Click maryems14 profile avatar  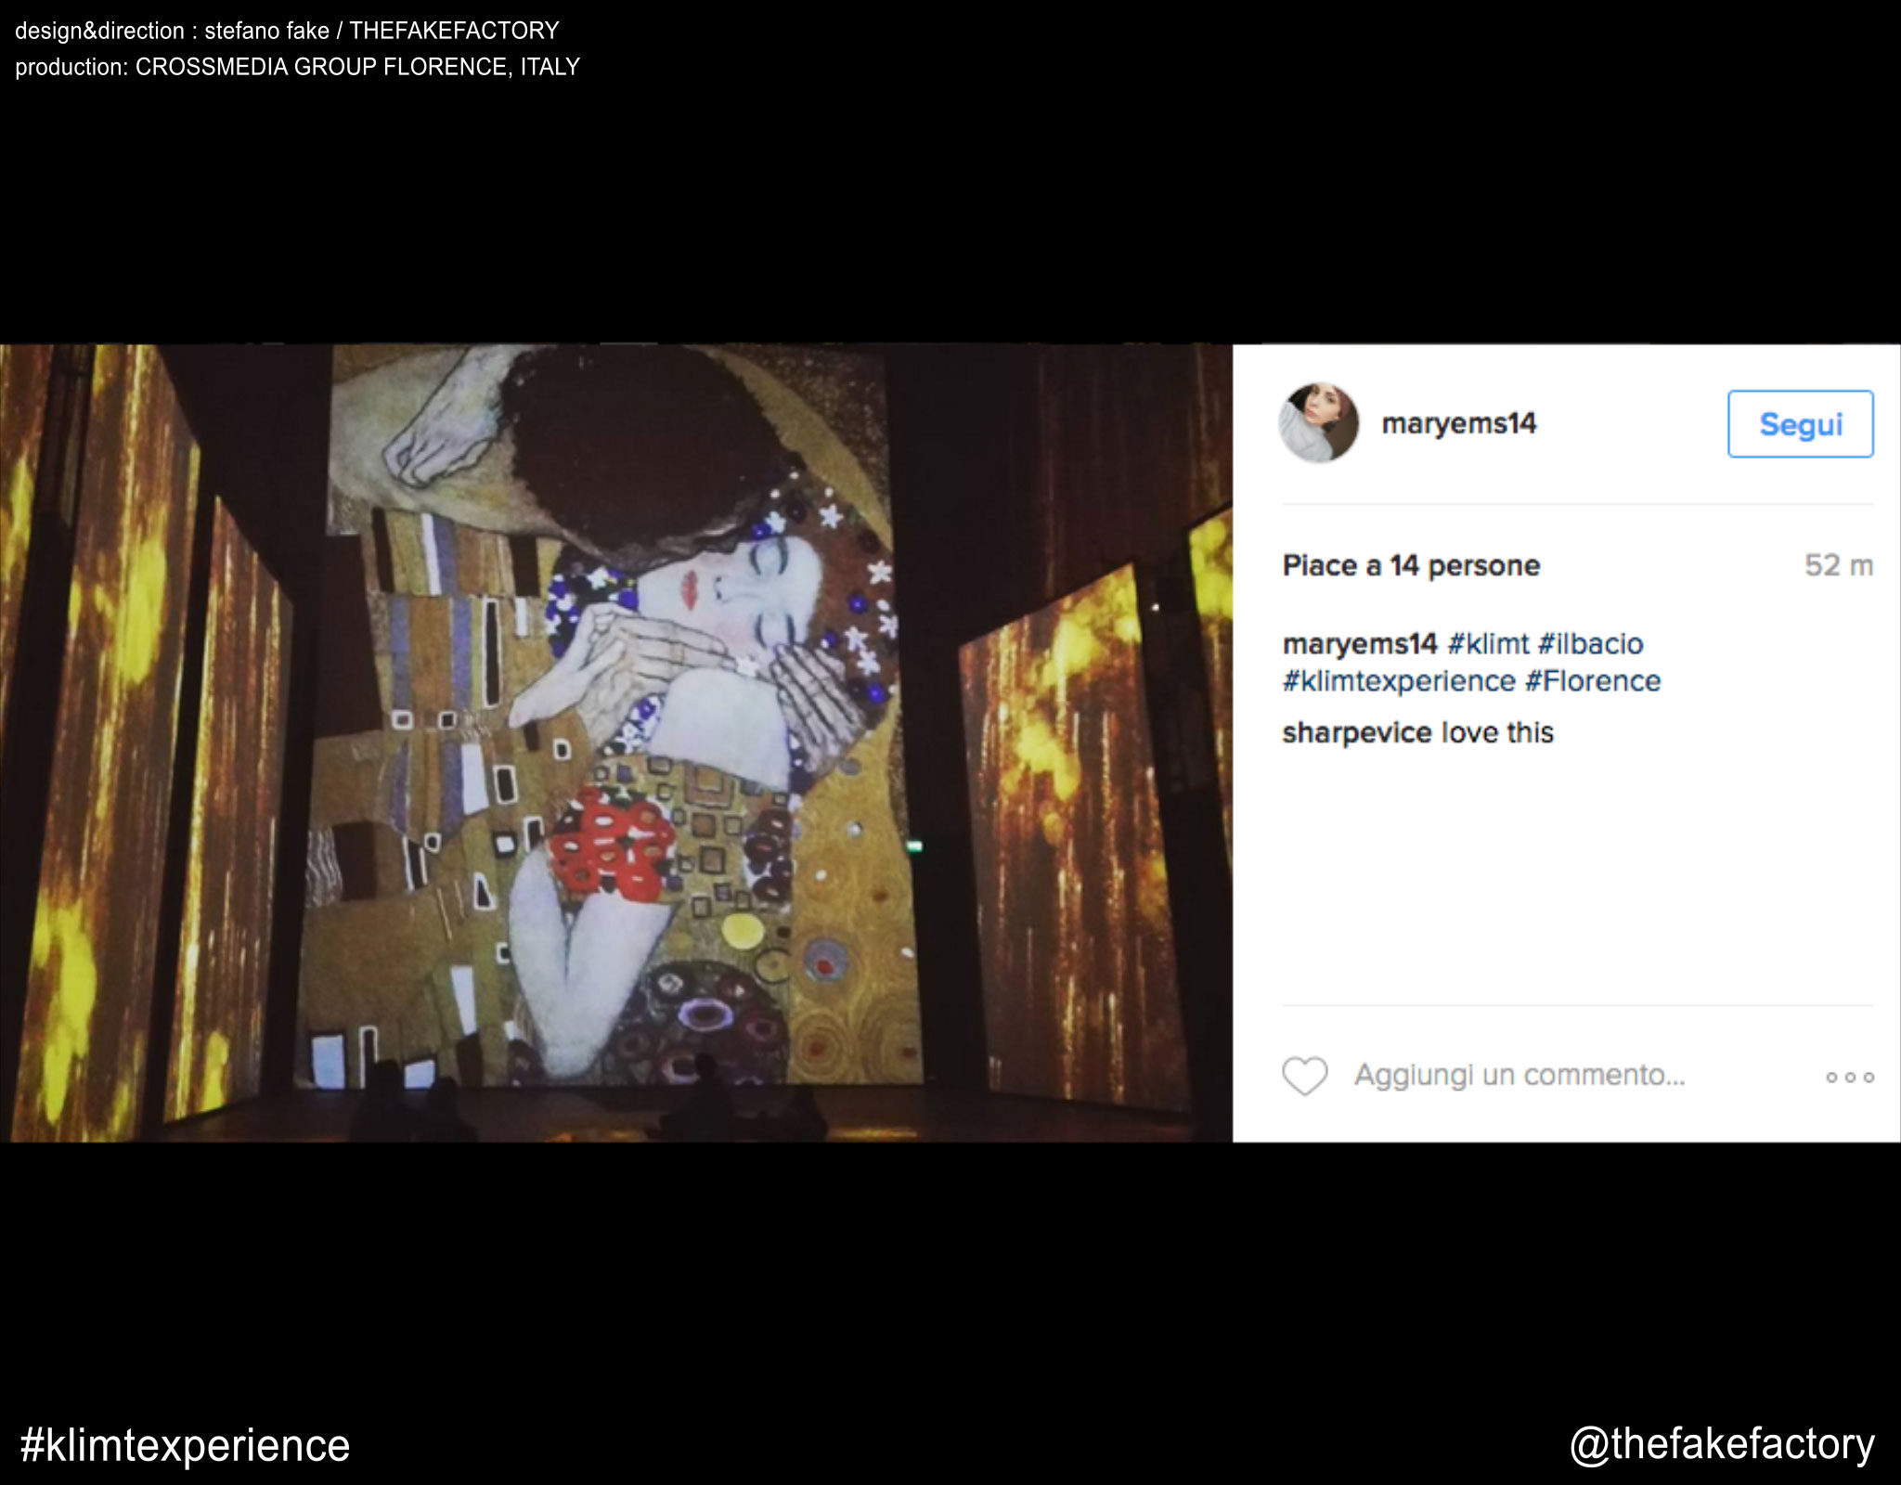pos(1318,423)
